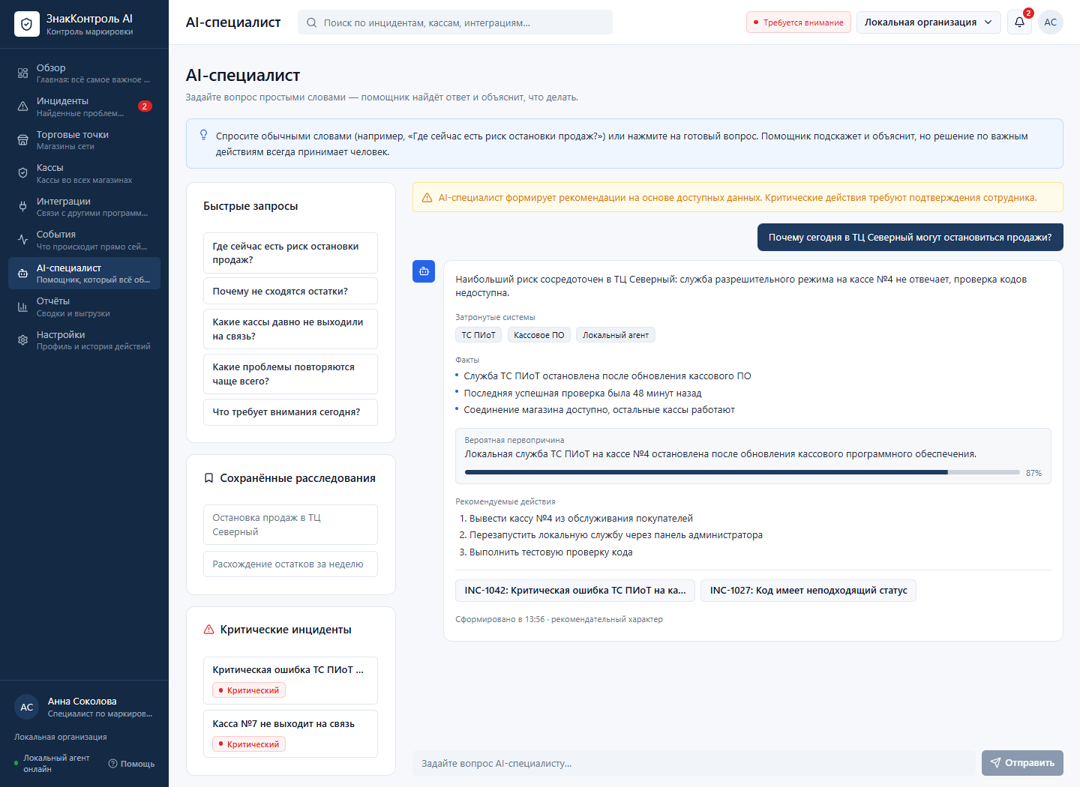The width and height of the screenshot is (1080, 787).
Task: Select Отчёты in sidebar
Action: coord(84,307)
